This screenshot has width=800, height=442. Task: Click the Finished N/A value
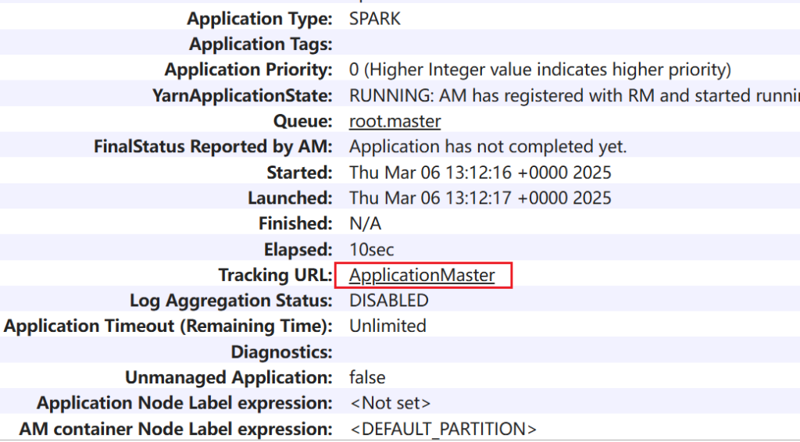pyautogui.click(x=365, y=224)
